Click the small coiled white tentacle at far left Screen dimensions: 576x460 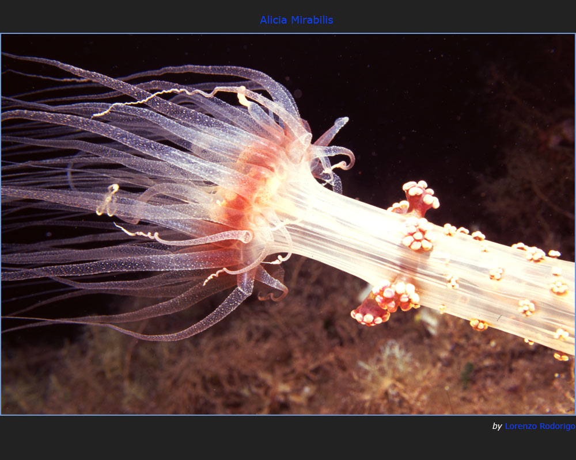[108, 200]
